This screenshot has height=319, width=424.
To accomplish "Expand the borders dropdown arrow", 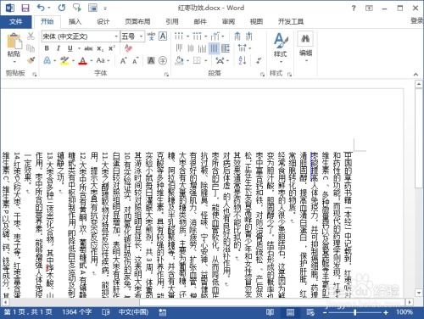I will (x=206, y=61).
